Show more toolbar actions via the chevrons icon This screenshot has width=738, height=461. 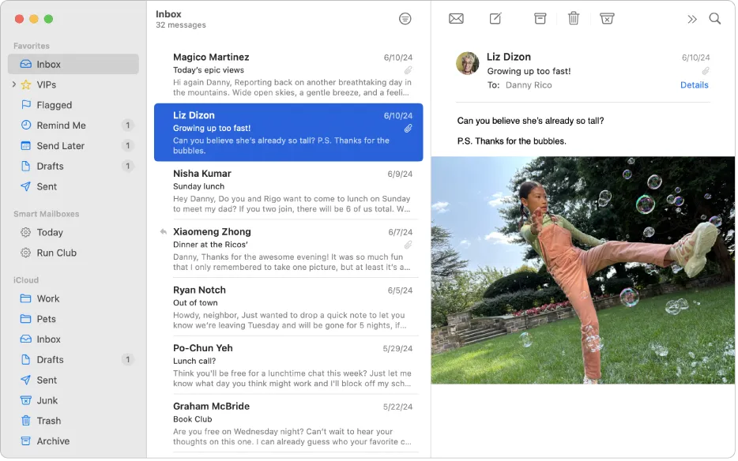(692, 18)
